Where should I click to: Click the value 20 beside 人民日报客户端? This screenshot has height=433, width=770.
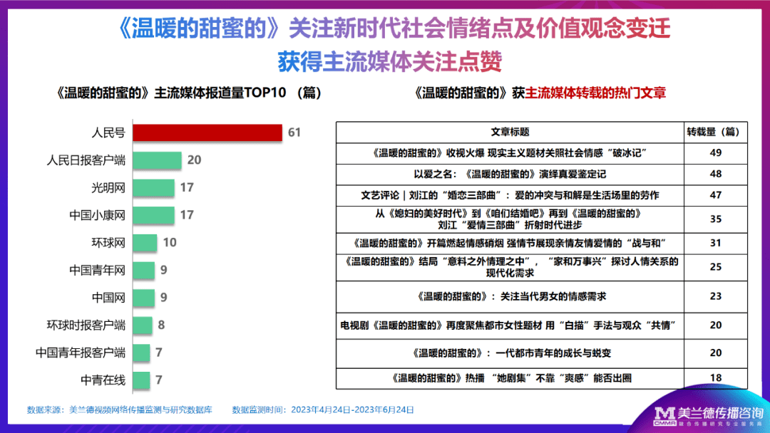(x=194, y=160)
